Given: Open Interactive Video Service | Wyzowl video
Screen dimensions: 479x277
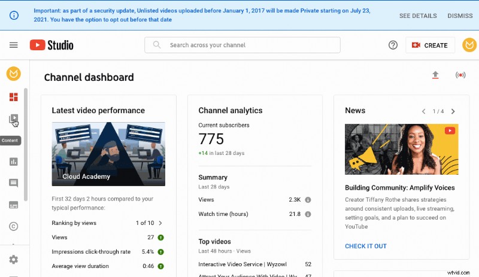Looking at the screenshot, I should pos(242,264).
